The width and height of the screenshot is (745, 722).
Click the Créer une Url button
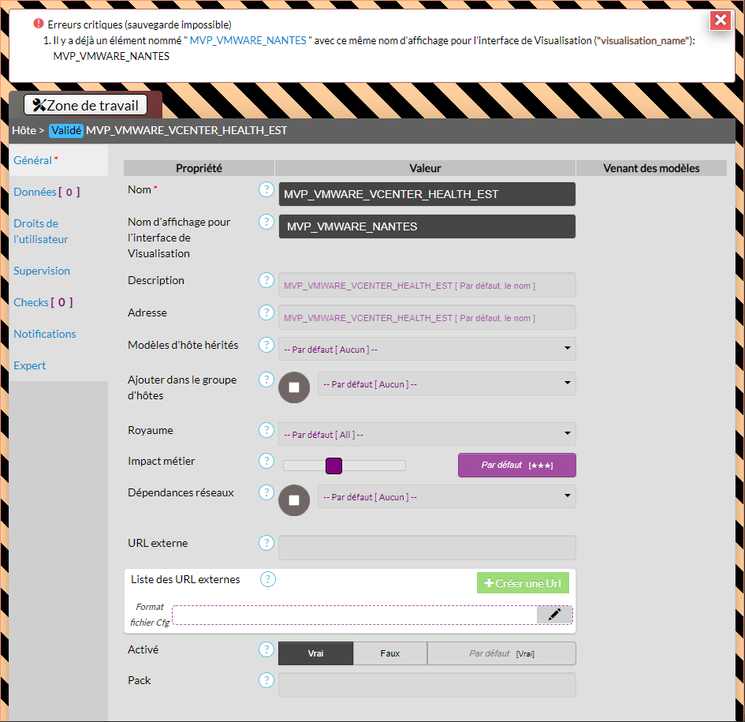(523, 583)
